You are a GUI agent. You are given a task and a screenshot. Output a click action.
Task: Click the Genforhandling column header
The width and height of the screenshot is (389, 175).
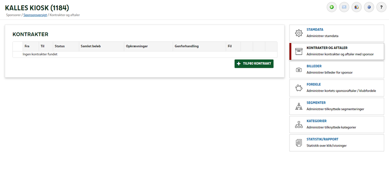click(186, 46)
